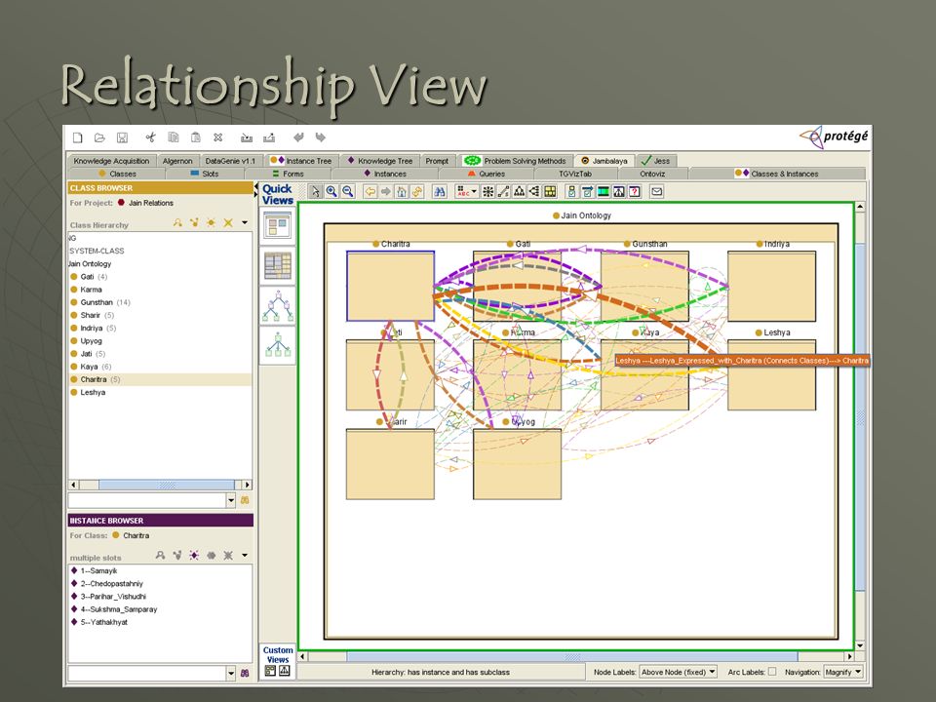Click the yellow Back arrow in Jambalaya toolbar

click(x=370, y=192)
